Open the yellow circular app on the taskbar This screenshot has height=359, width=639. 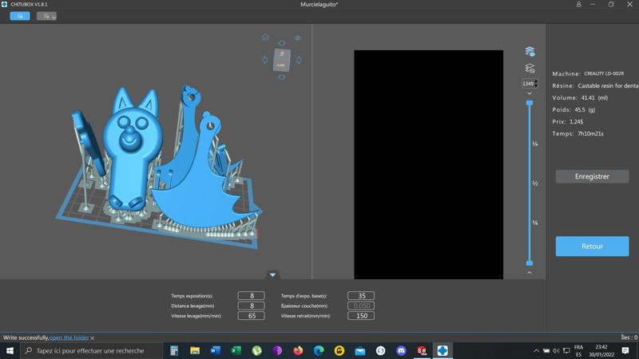[339, 350]
